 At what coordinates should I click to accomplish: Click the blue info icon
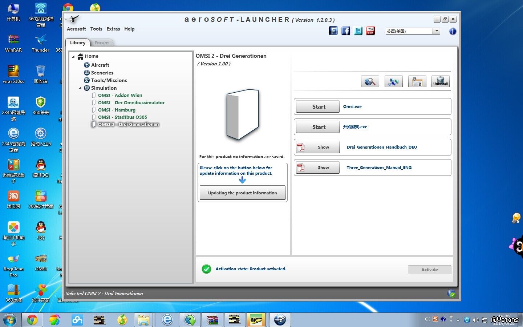tap(453, 31)
